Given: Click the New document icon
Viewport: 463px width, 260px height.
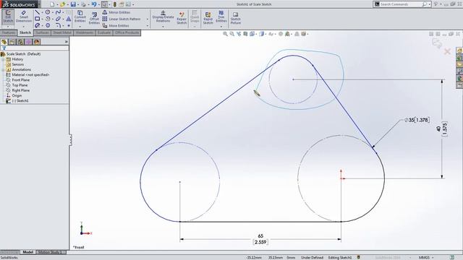Looking at the screenshot, I should point(52,4).
